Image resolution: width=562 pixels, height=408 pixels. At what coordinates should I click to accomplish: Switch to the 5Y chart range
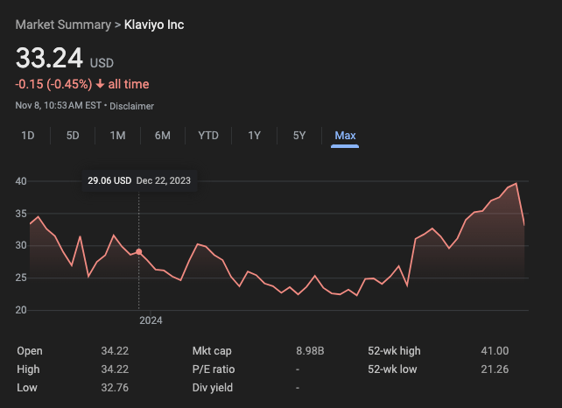tap(299, 135)
